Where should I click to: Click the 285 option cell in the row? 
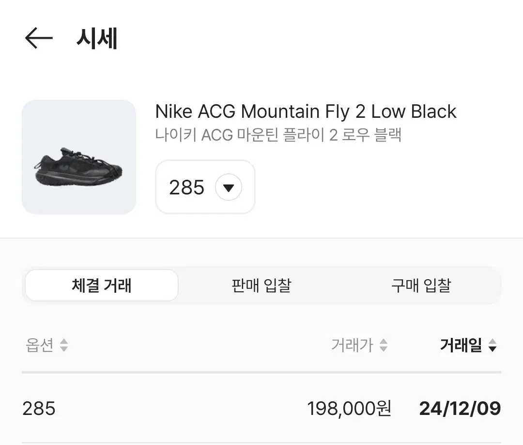(x=39, y=409)
